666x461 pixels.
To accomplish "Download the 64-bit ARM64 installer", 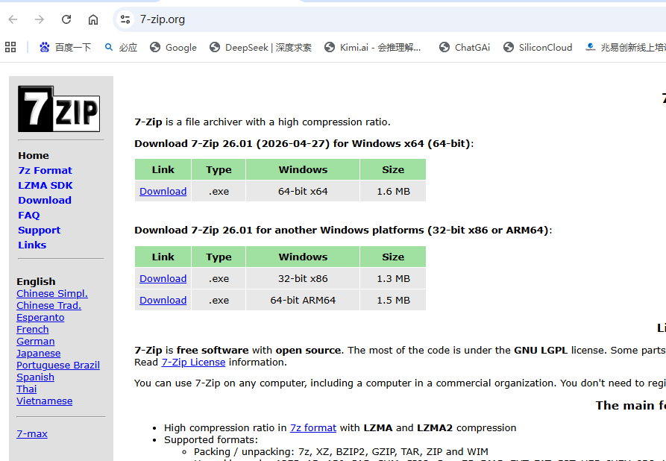I will 163,300.
